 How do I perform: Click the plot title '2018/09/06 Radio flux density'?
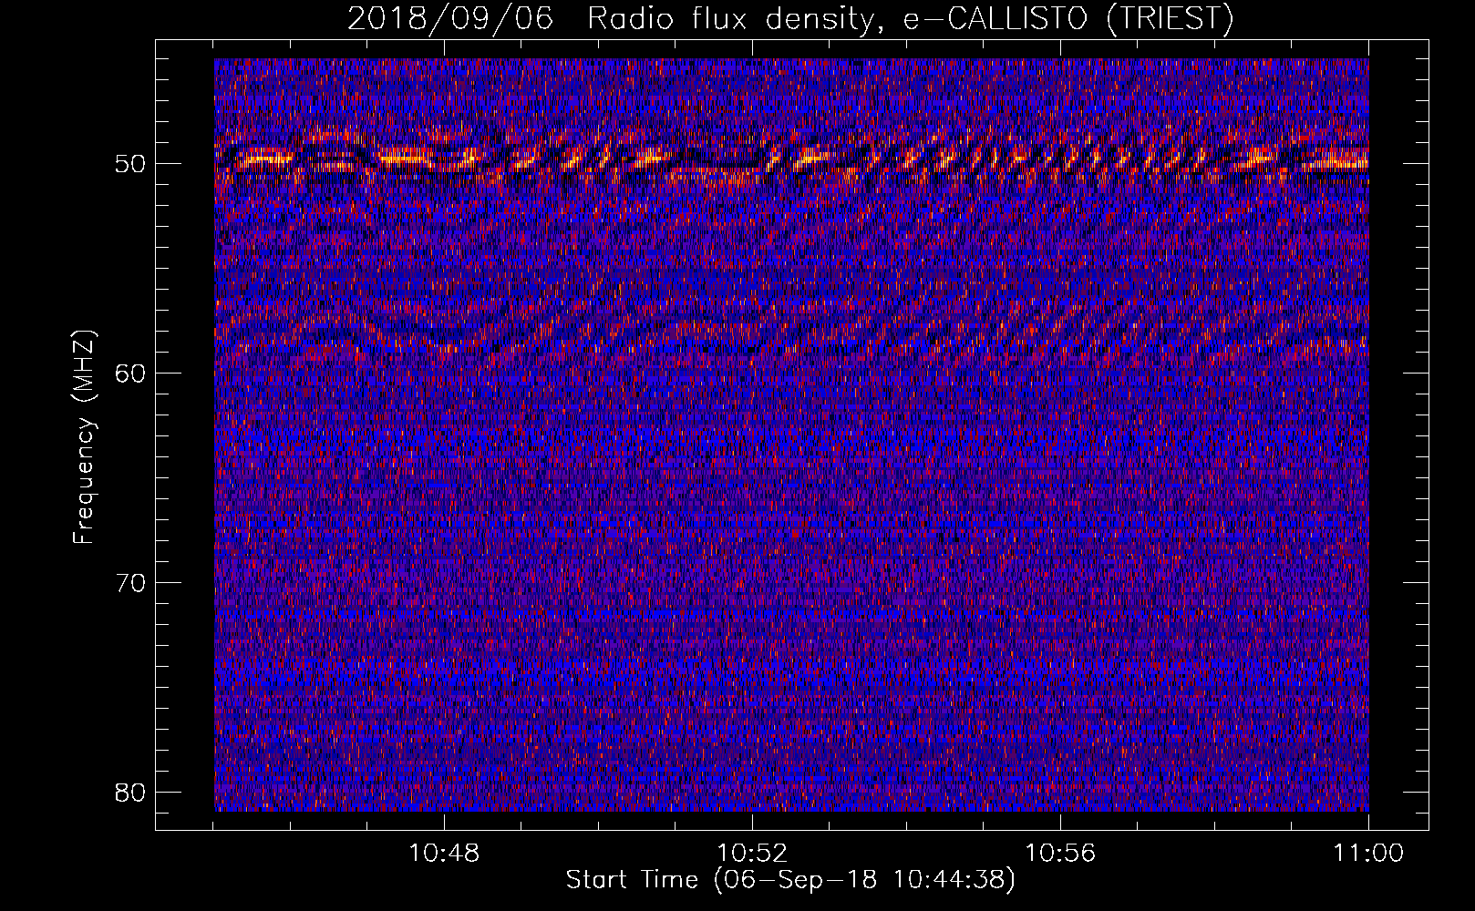click(x=789, y=18)
